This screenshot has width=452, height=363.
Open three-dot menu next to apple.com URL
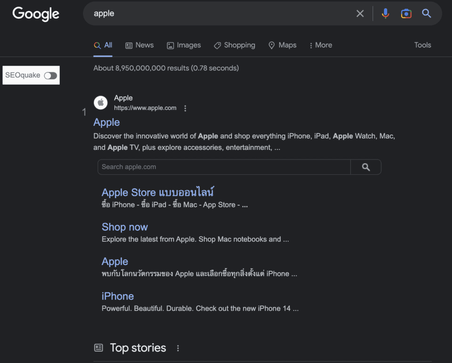(x=185, y=109)
